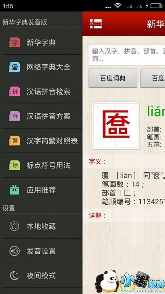Viewport: 165px width, 294px height.
Task: Tap the green 标 punctuation icon
Action: [x=14, y=165]
